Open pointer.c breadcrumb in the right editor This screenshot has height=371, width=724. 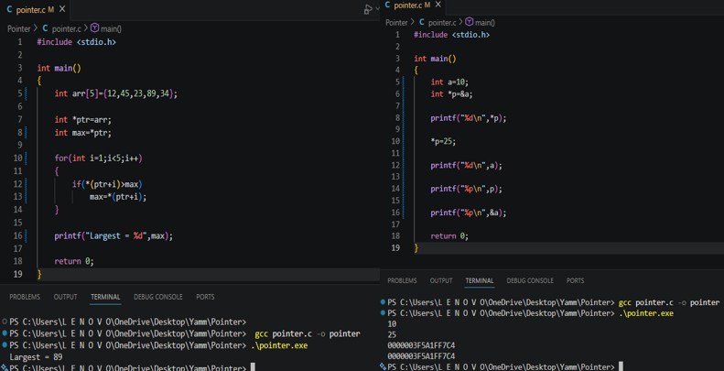pyautogui.click(x=442, y=22)
